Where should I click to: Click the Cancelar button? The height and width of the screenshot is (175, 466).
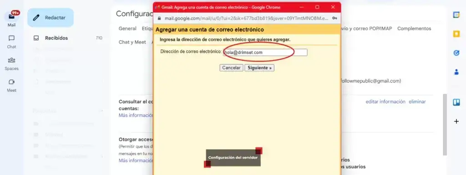(x=232, y=68)
